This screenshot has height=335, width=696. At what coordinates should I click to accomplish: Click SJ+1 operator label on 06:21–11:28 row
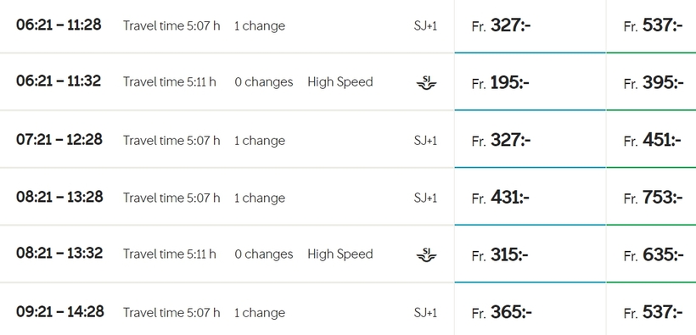425,25
